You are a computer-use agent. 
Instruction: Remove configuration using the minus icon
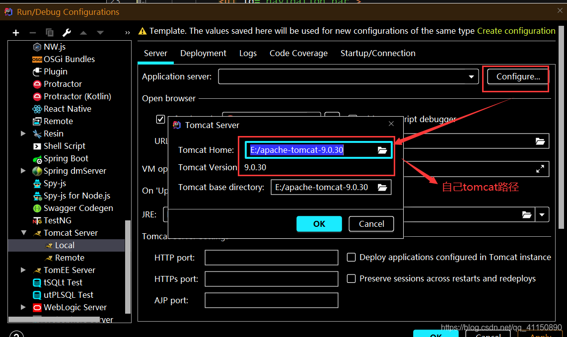[33, 33]
